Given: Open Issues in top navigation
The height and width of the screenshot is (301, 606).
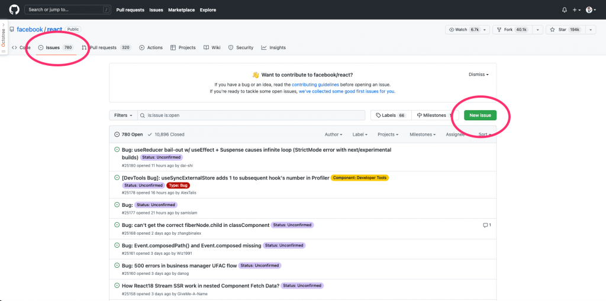Looking at the screenshot, I should [156, 10].
